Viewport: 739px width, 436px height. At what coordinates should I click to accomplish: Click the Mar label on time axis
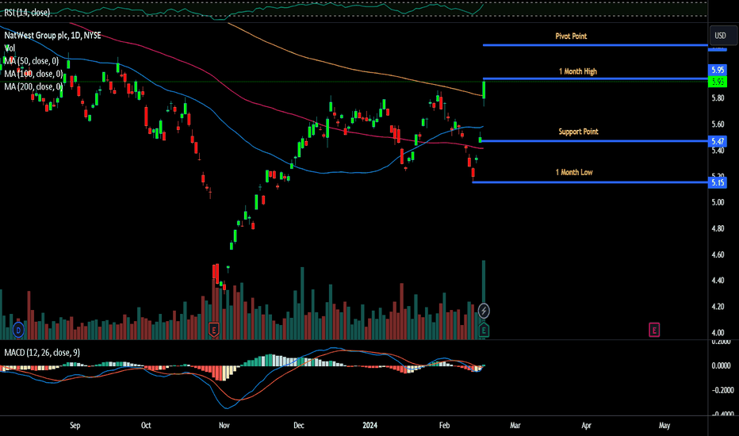515,425
